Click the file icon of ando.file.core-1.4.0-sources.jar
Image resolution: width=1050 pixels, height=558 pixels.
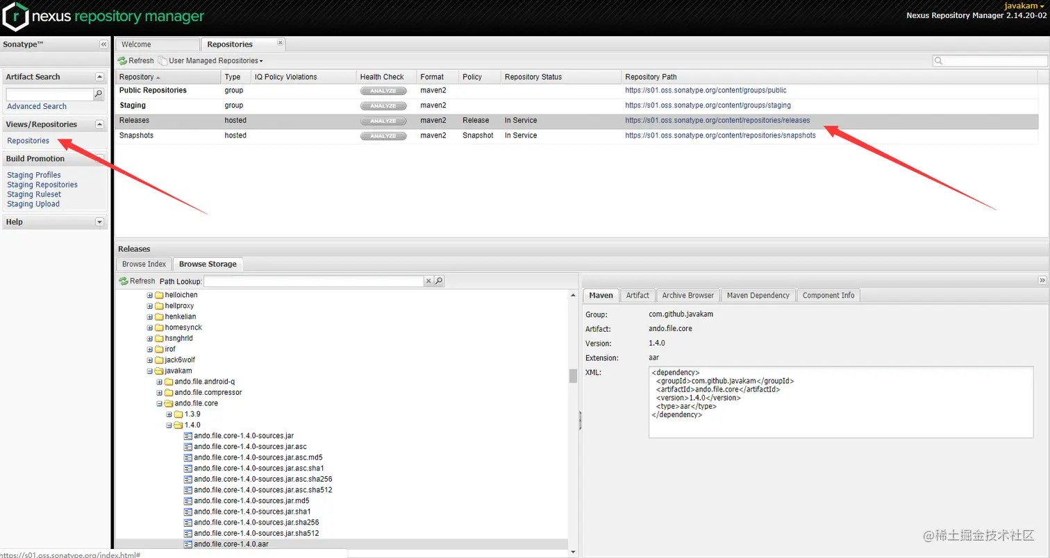(187, 436)
